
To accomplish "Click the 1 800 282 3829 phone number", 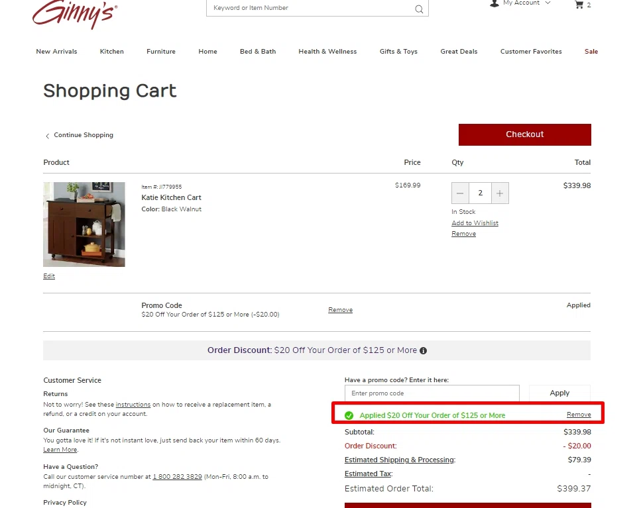I will tap(177, 477).
